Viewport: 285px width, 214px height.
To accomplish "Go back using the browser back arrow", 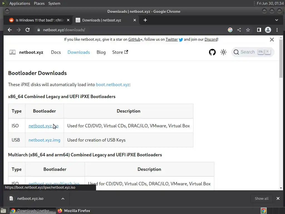I will [10, 30].
